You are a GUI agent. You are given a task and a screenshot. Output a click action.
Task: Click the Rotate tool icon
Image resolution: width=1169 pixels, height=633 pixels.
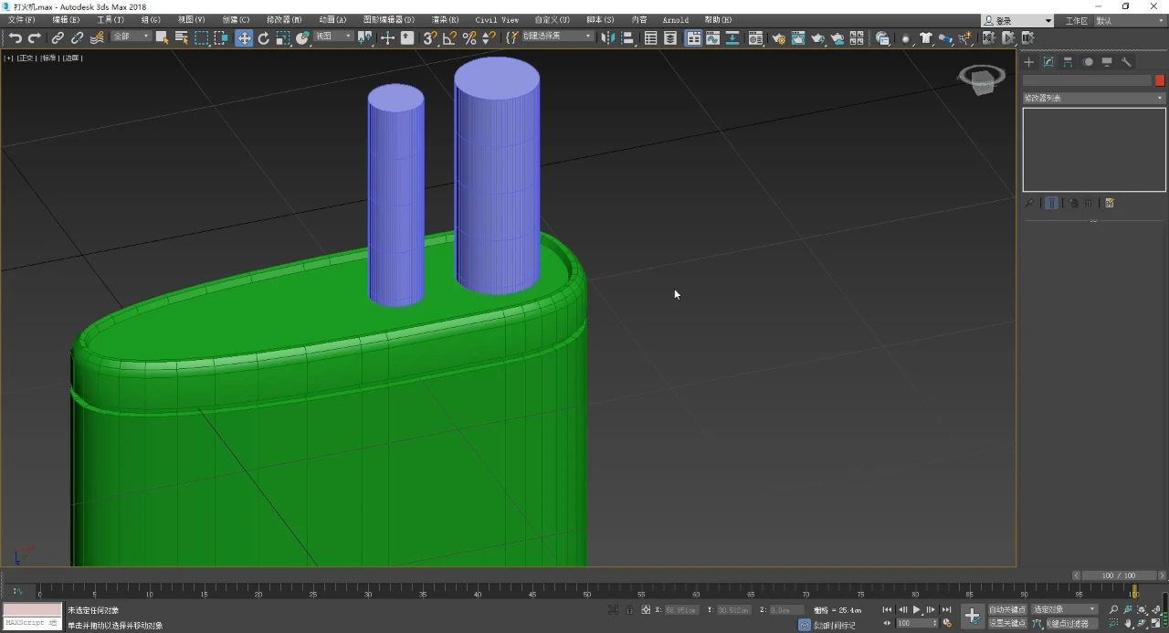(x=264, y=37)
